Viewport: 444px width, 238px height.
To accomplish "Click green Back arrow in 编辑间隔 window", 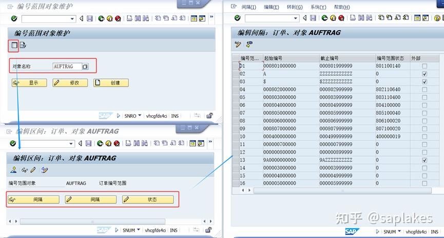I will click(324, 18).
